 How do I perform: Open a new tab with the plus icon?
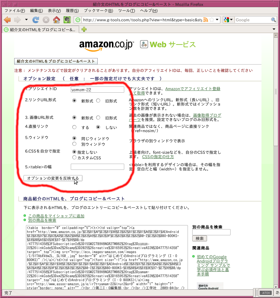(x=84, y=29)
